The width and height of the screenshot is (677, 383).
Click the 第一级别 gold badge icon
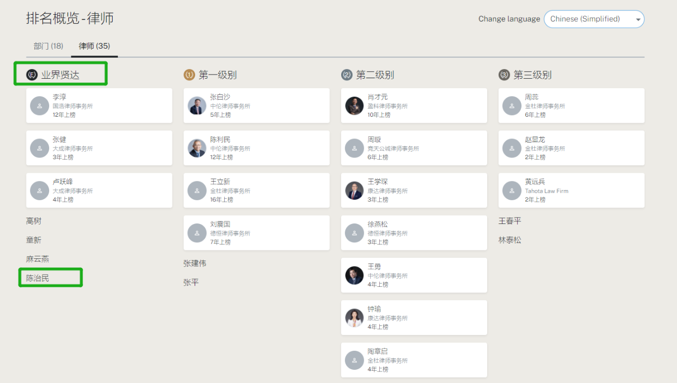pos(189,75)
